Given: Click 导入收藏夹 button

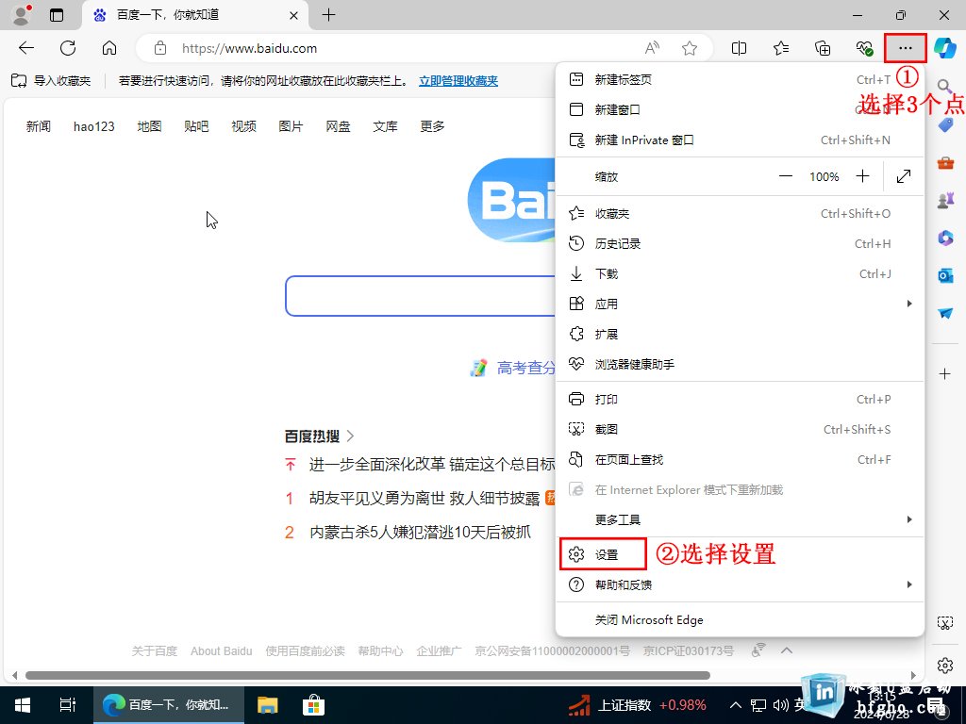Looking at the screenshot, I should point(51,81).
